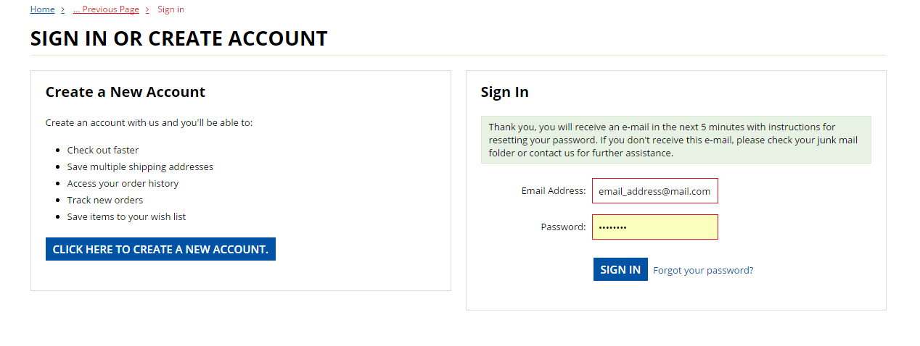Click the Create a New Account heading

pyautogui.click(x=125, y=92)
